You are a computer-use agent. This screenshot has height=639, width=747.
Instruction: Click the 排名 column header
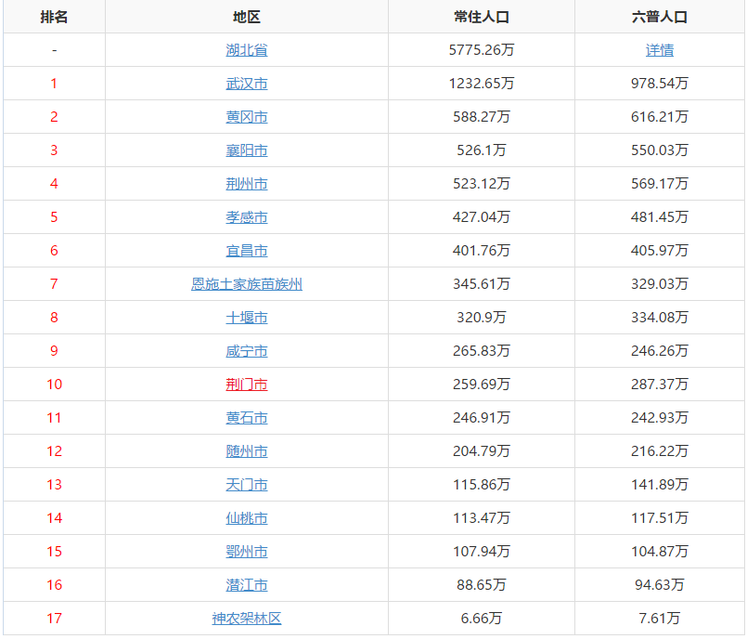(x=53, y=16)
